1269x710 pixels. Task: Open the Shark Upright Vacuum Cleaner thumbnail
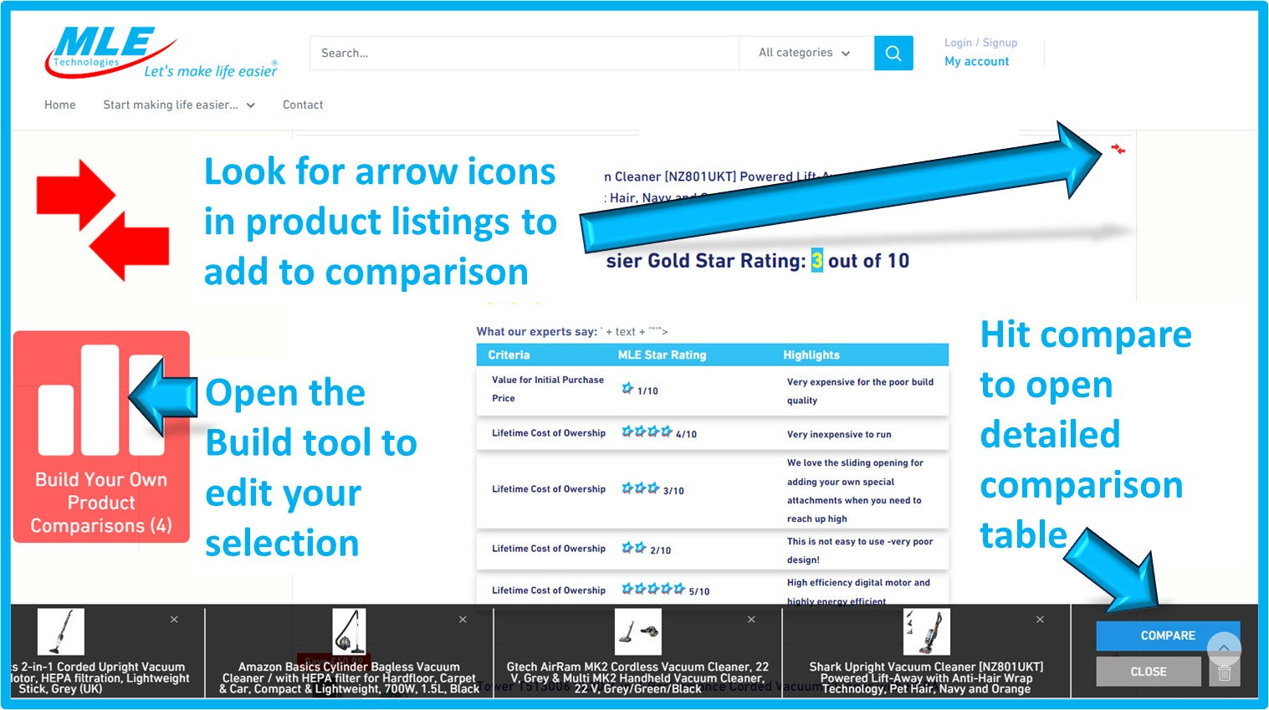926,631
